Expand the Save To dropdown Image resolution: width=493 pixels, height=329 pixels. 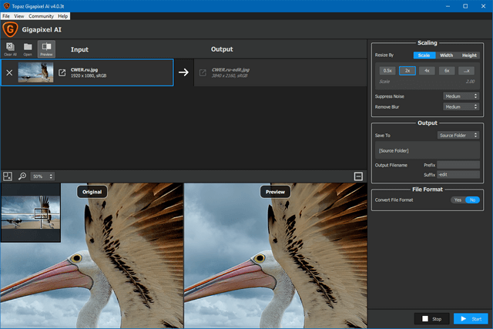tap(458, 135)
